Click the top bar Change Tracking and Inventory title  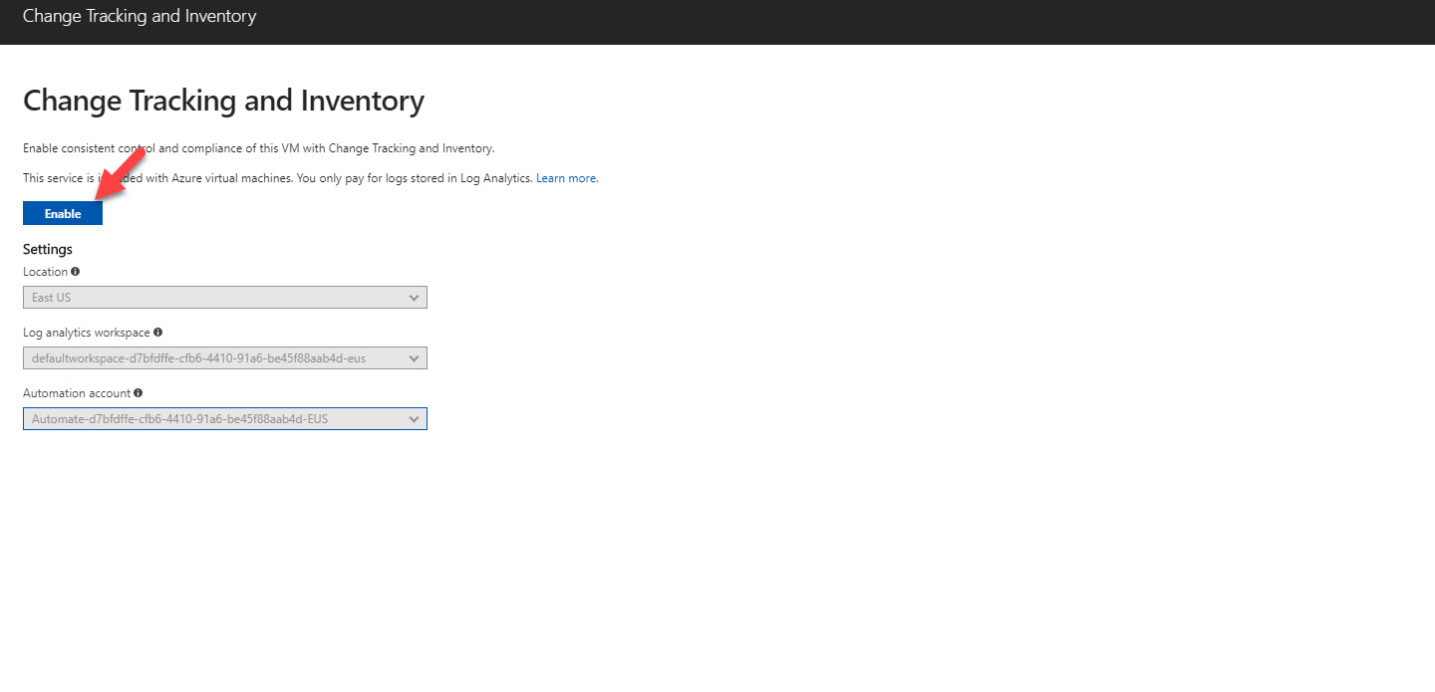[140, 16]
